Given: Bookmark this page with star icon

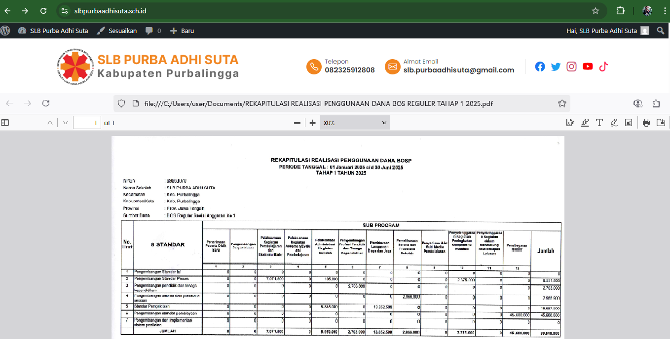Looking at the screenshot, I should pyautogui.click(x=596, y=11).
